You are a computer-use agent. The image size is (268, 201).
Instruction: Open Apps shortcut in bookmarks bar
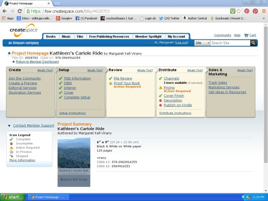click(x=8, y=18)
